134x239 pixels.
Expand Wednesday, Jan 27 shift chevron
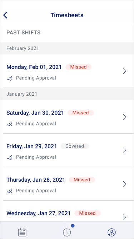click(x=124, y=218)
